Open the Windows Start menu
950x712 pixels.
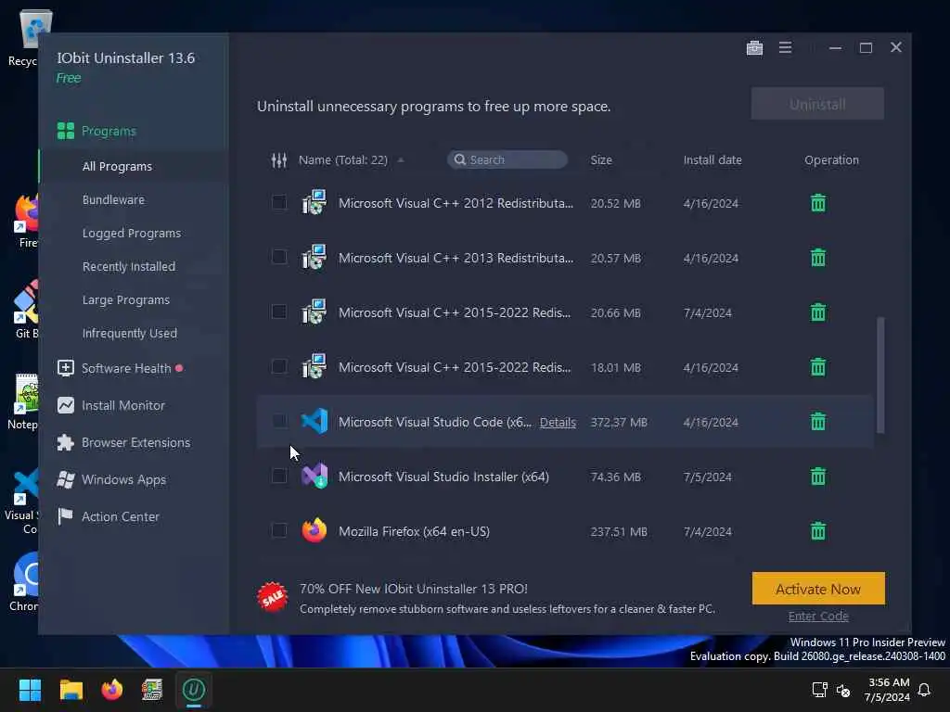(x=30, y=690)
